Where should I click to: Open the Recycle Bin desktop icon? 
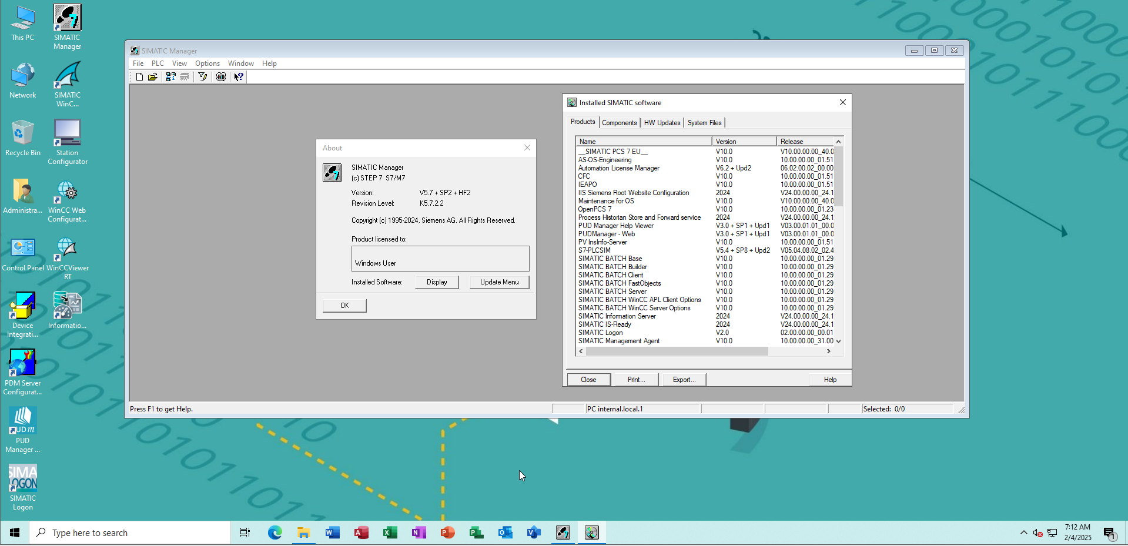pos(23,138)
